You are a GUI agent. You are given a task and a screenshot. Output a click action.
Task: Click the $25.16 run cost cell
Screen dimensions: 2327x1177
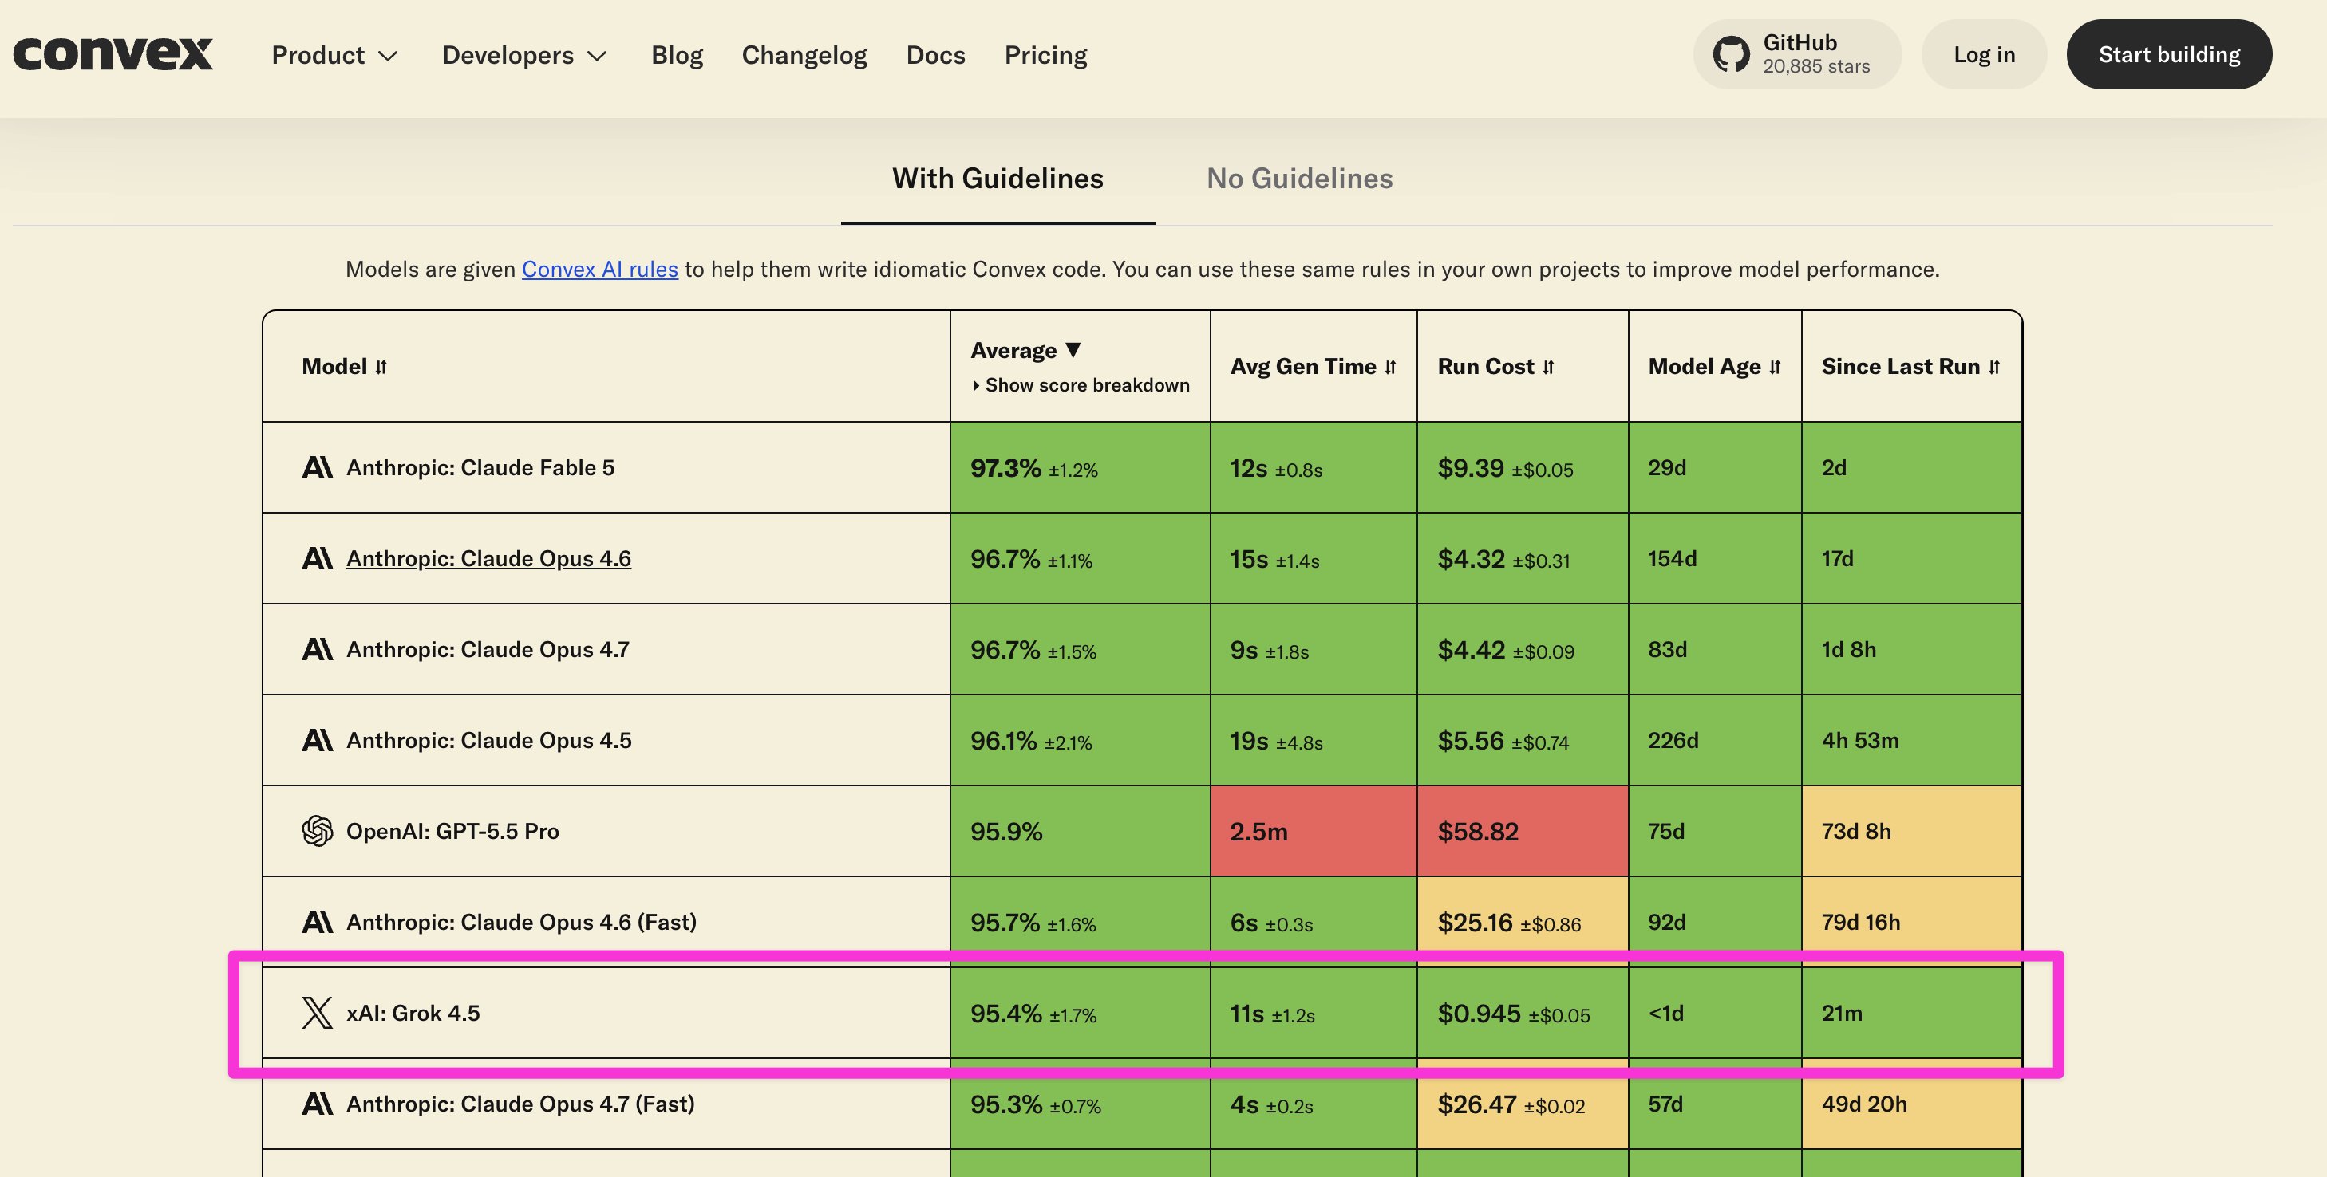pyautogui.click(x=1523, y=922)
